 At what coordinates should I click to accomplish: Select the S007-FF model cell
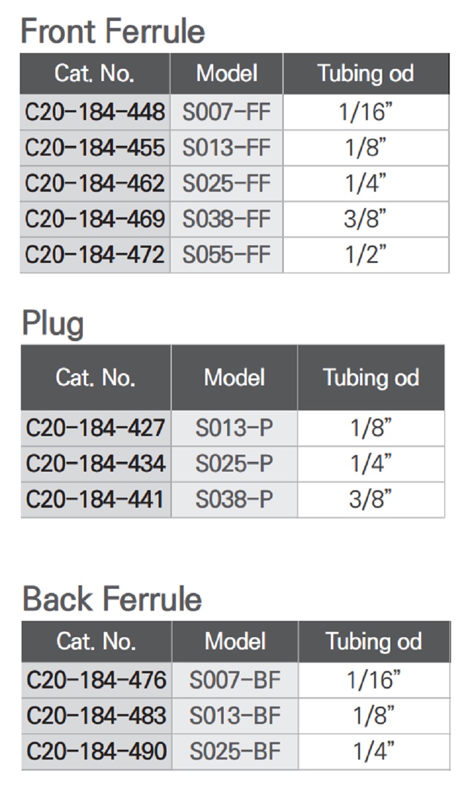coord(227,112)
